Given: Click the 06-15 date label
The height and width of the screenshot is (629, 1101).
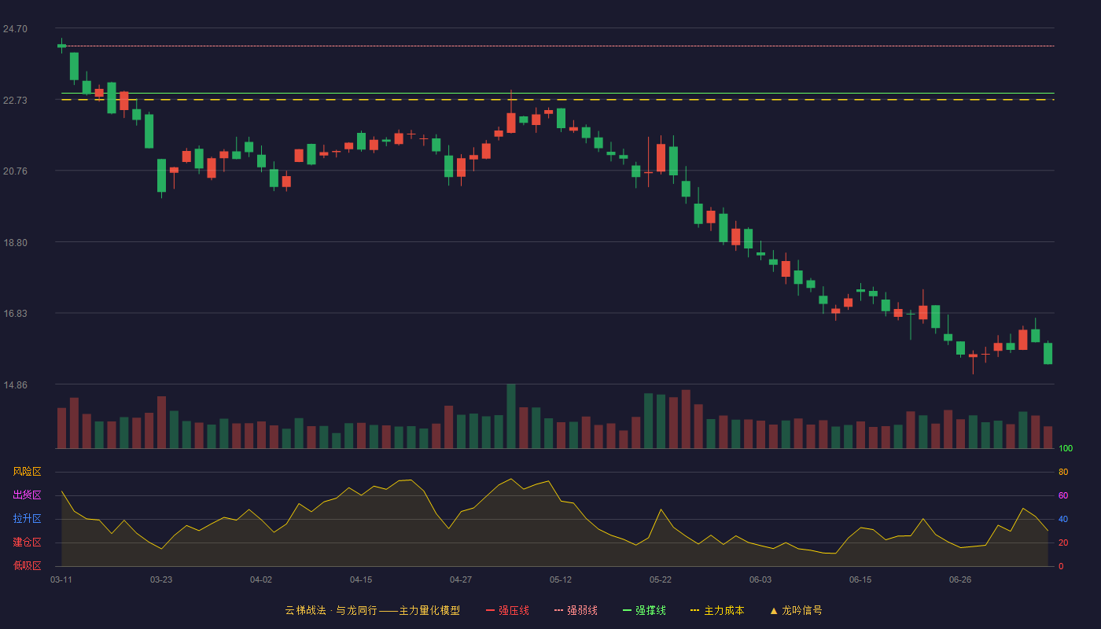Looking at the screenshot, I should [x=860, y=579].
